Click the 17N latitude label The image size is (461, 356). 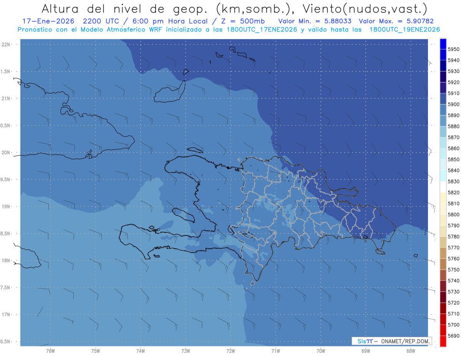point(7,315)
